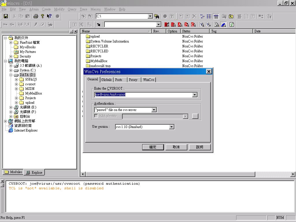This screenshot has width=296, height=222.
Task: Switch to the WinCvs tab
Action: tap(149, 80)
